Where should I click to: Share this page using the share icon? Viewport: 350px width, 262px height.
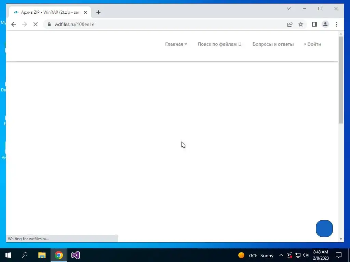tap(290, 24)
